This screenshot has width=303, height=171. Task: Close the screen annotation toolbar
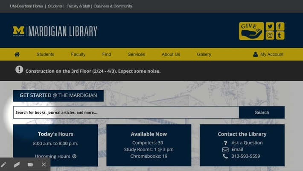(x=44, y=165)
